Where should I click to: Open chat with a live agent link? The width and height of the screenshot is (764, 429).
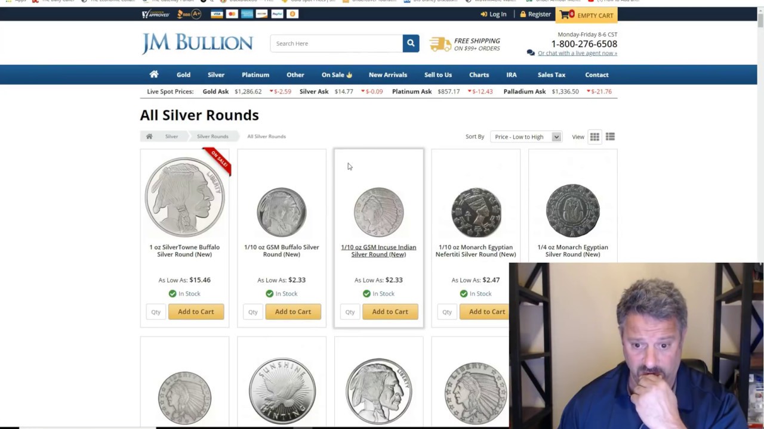coord(577,53)
